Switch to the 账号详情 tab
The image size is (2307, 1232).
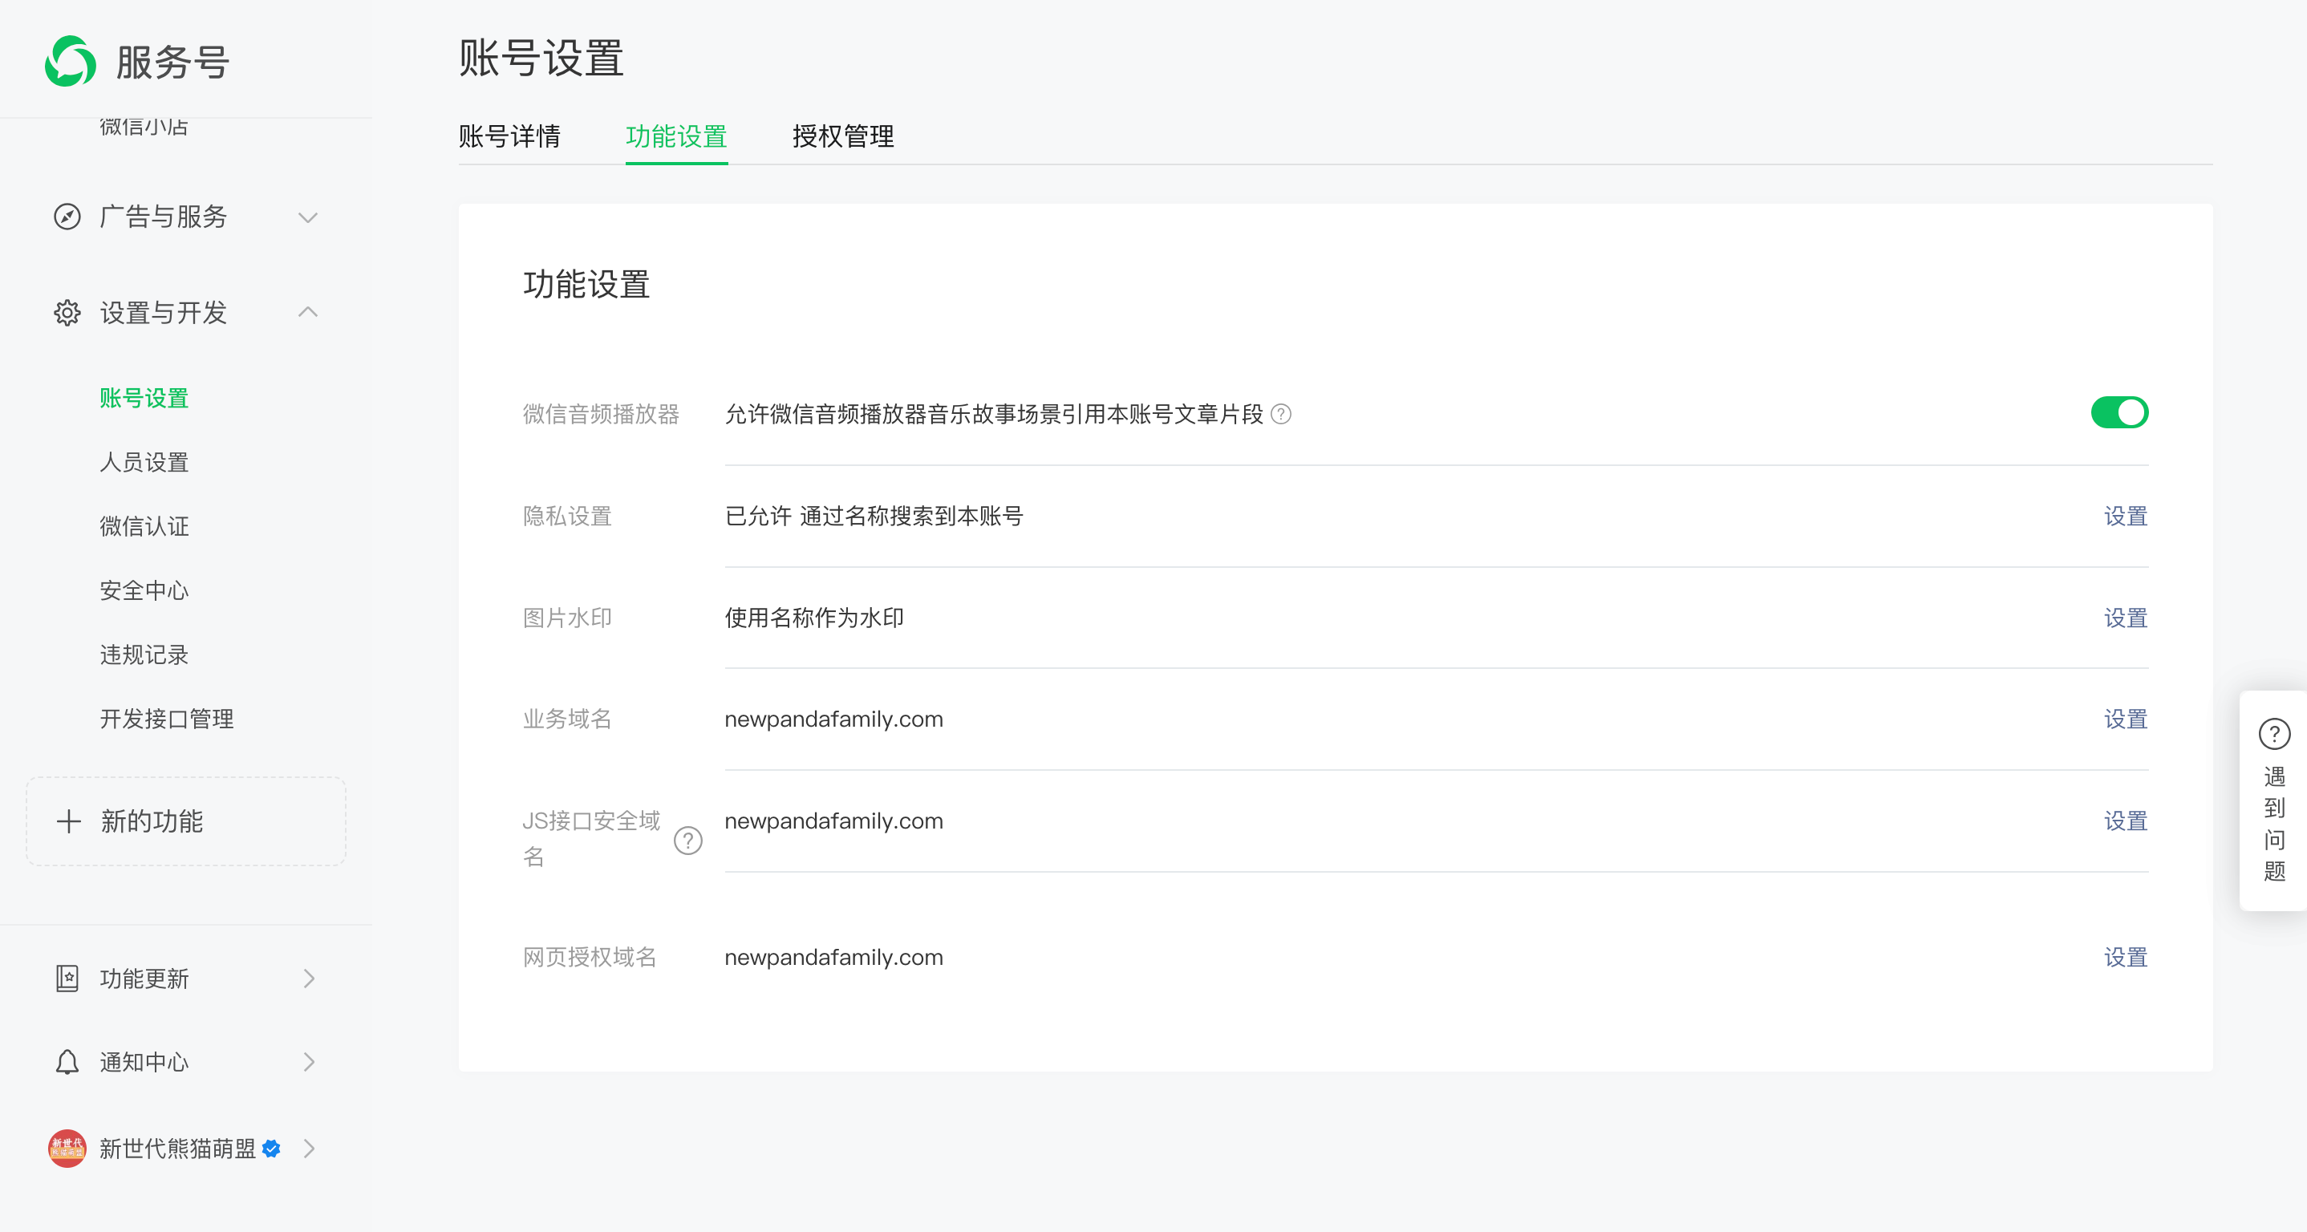click(x=509, y=136)
